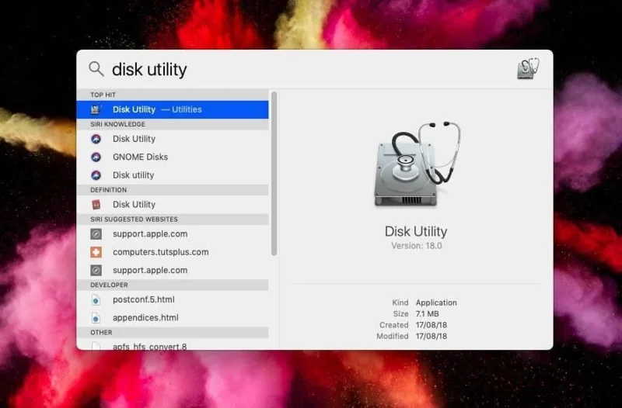Click the Created date 17/08/18
622x408 pixels.
point(432,325)
